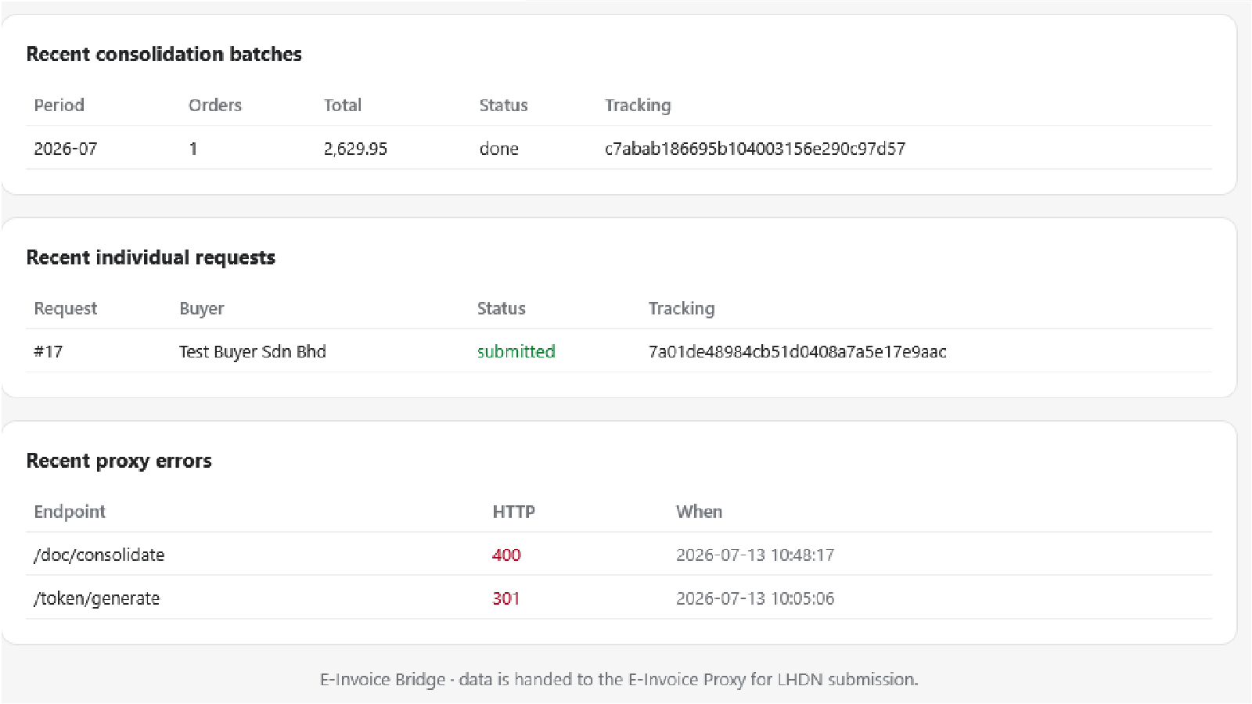The image size is (1252, 704).
Task: Open request #17
Action: (48, 351)
